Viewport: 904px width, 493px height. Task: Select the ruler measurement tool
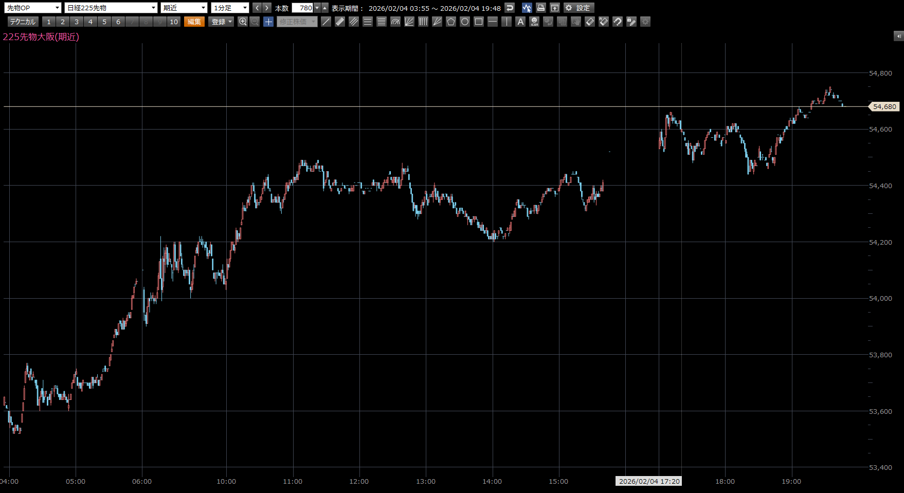tap(340, 22)
